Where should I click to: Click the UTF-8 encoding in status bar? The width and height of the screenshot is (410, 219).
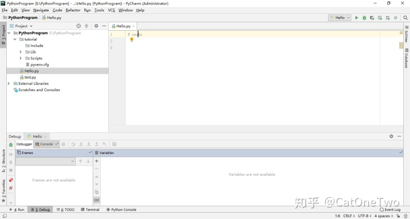(364, 216)
